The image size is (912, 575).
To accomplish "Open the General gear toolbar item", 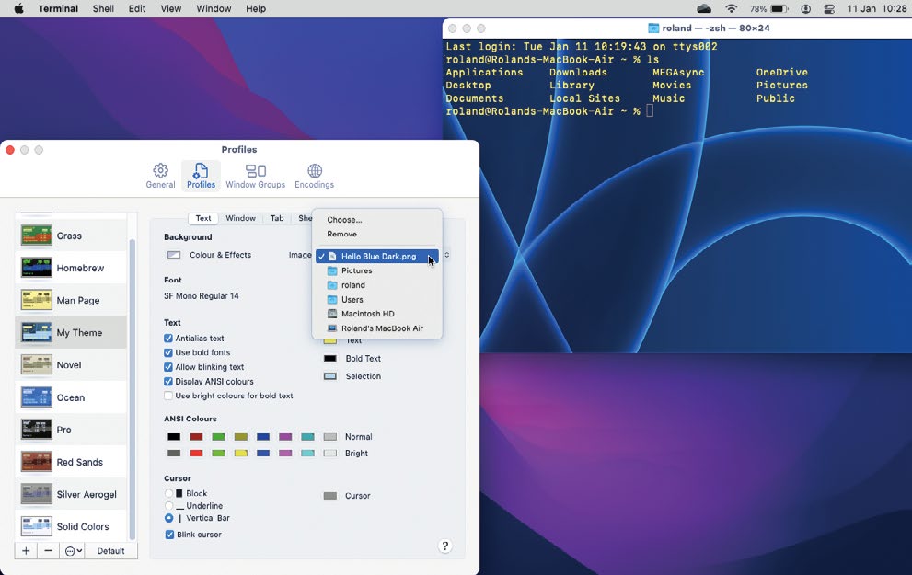I will click(160, 176).
